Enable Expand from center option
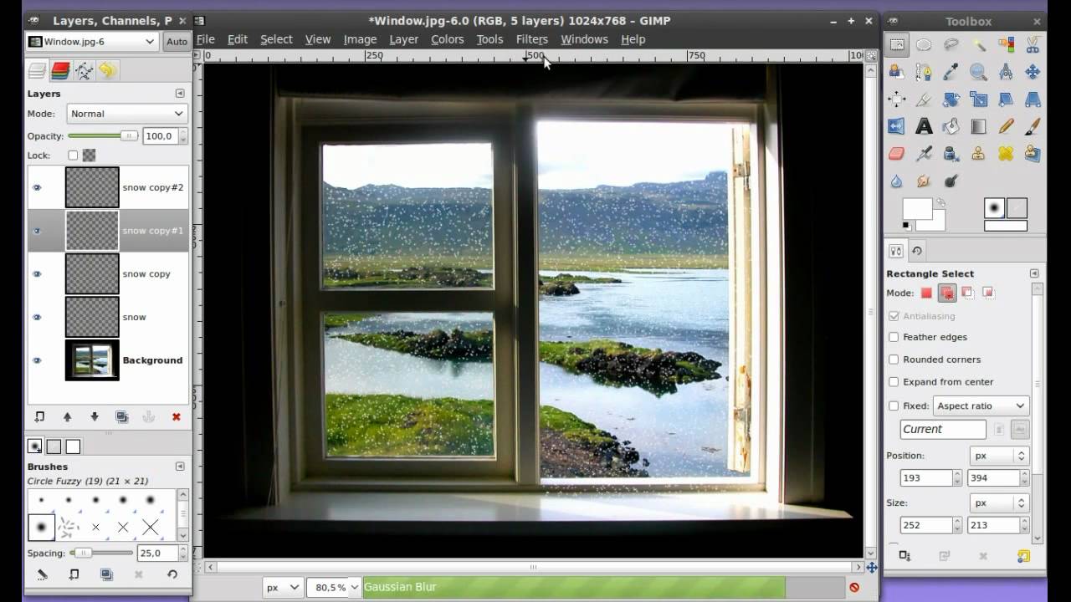The image size is (1071, 602). coord(894,382)
